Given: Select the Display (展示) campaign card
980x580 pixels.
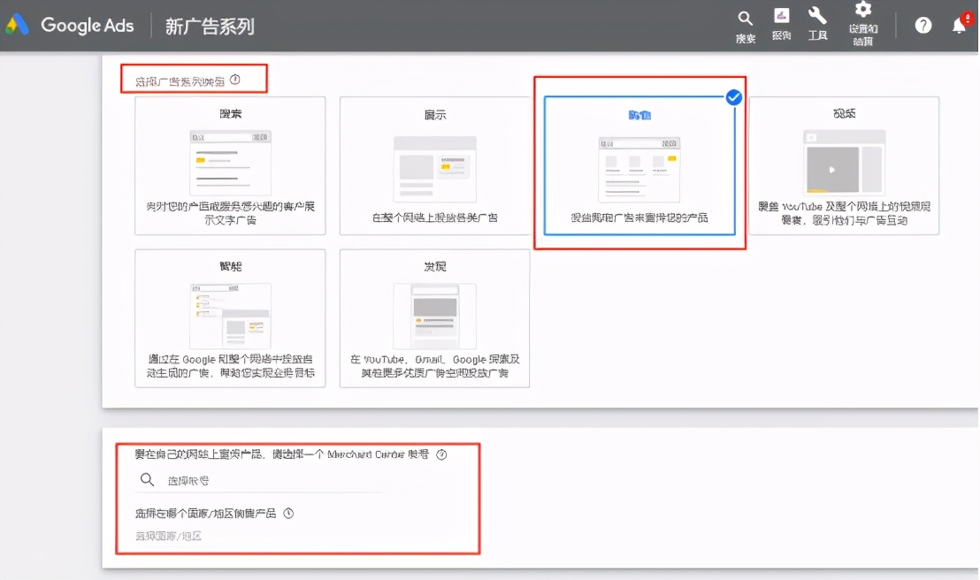Looking at the screenshot, I should 433,165.
